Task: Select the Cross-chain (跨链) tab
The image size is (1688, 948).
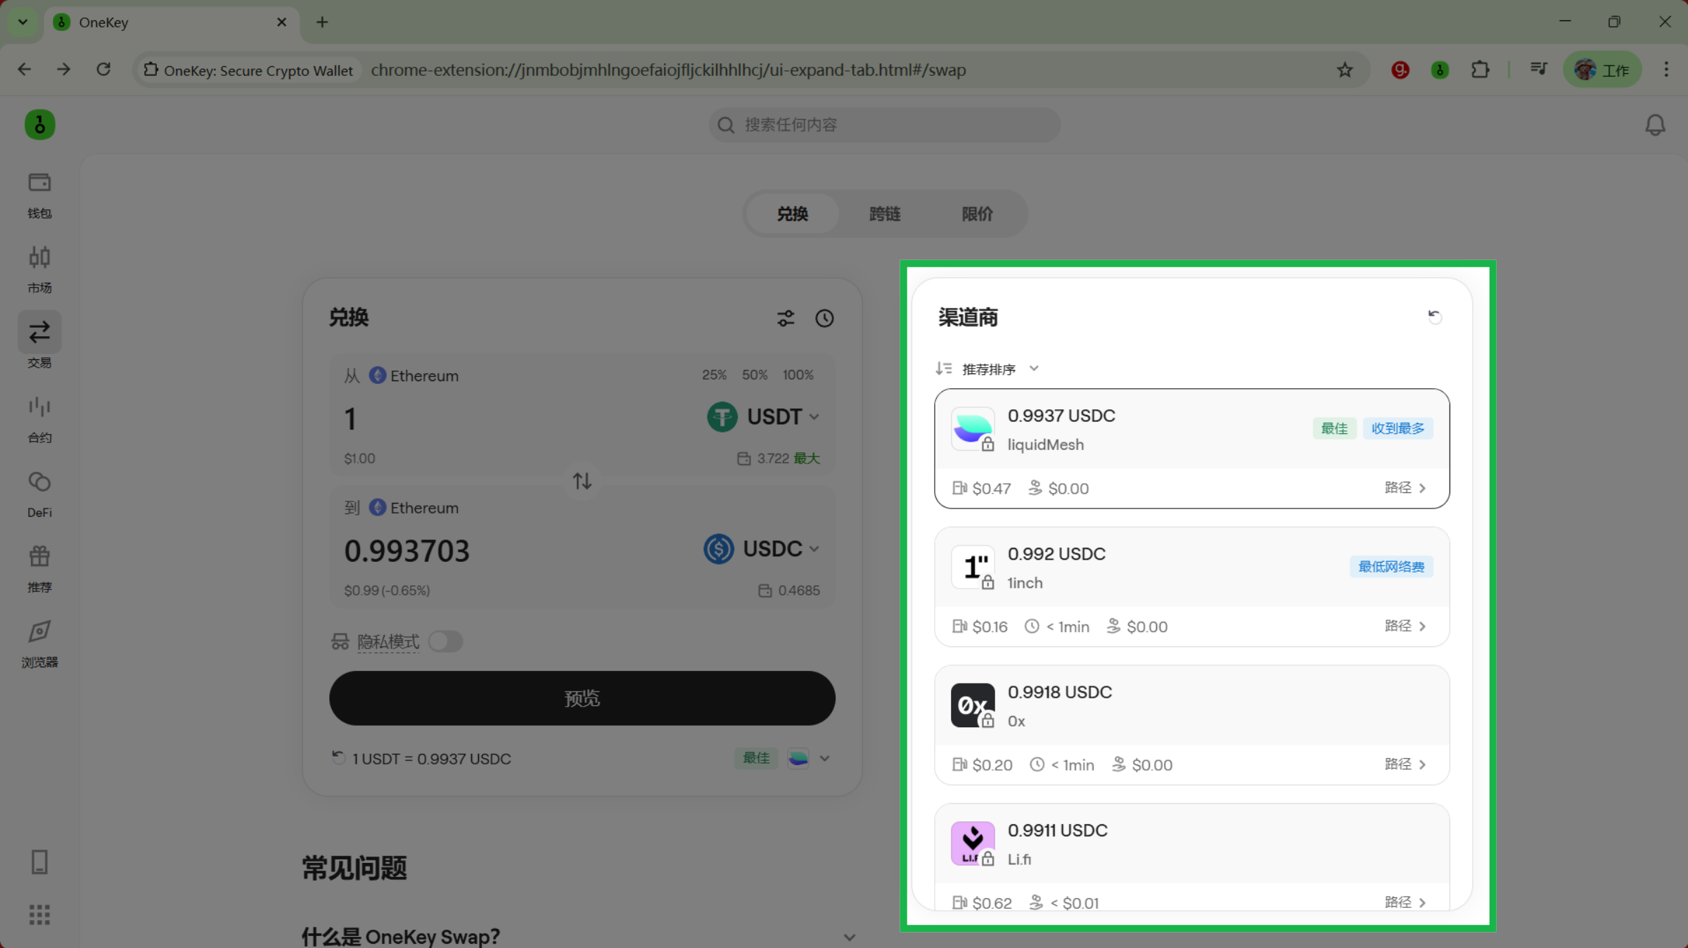Action: click(885, 213)
